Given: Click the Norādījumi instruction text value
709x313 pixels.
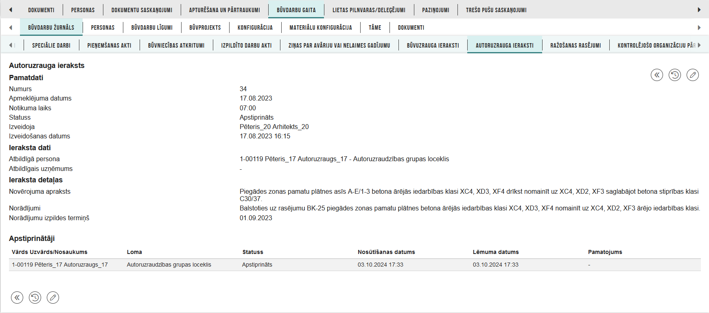Looking at the screenshot, I should coord(470,208).
